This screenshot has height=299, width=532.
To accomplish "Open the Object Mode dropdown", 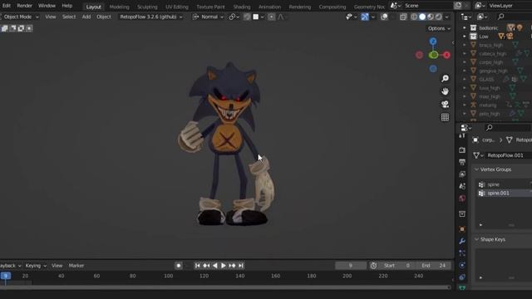I will point(20,17).
